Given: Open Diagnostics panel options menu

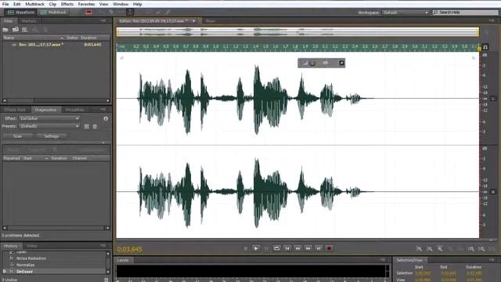Looking at the screenshot, I should click(x=103, y=110).
